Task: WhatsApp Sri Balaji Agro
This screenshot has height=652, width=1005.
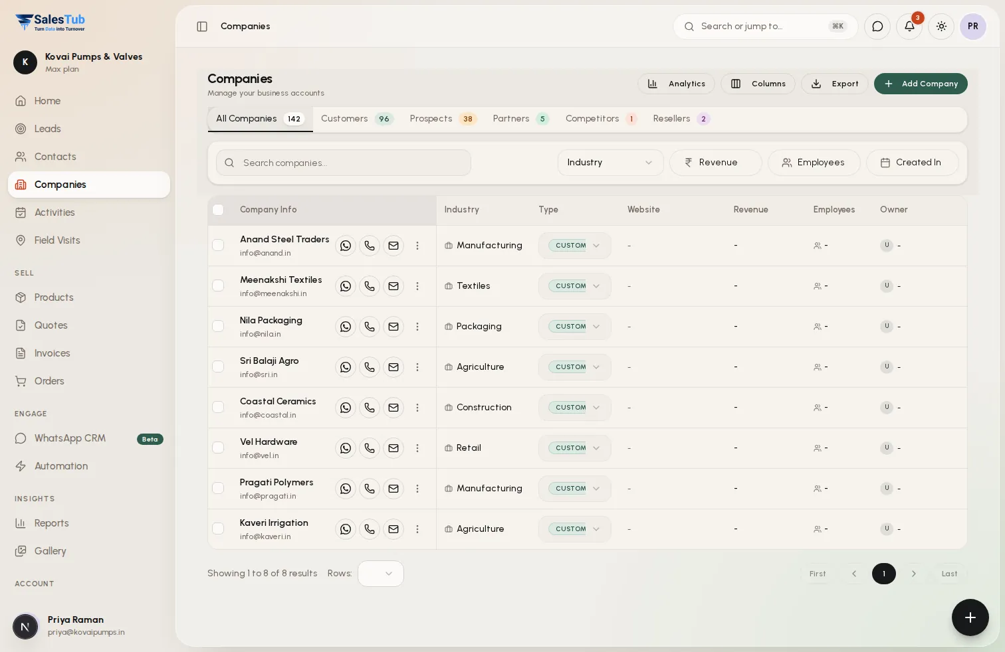Action: coord(346,367)
